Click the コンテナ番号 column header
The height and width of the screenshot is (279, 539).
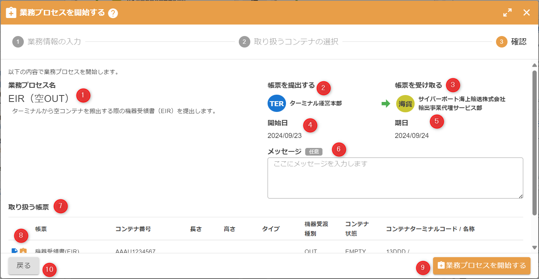(x=133, y=229)
